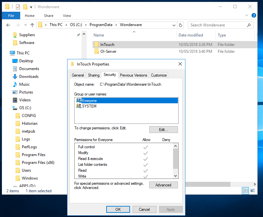Open the Customize Quick Access Toolbar dropdown
The image size is (263, 217).
tap(31, 7)
